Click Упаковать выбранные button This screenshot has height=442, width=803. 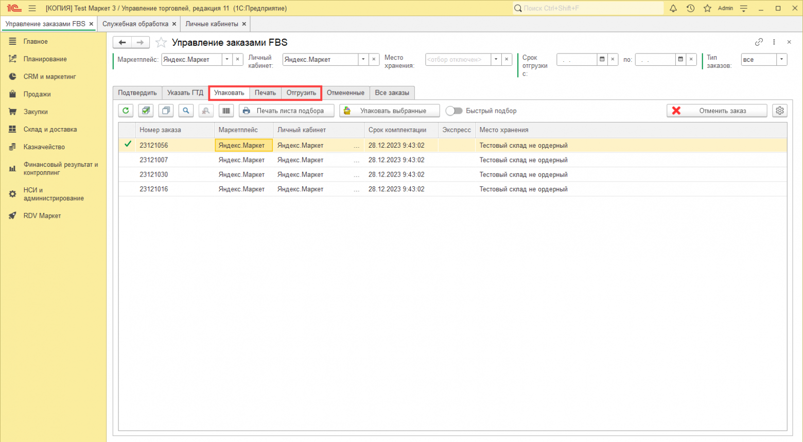[390, 111]
